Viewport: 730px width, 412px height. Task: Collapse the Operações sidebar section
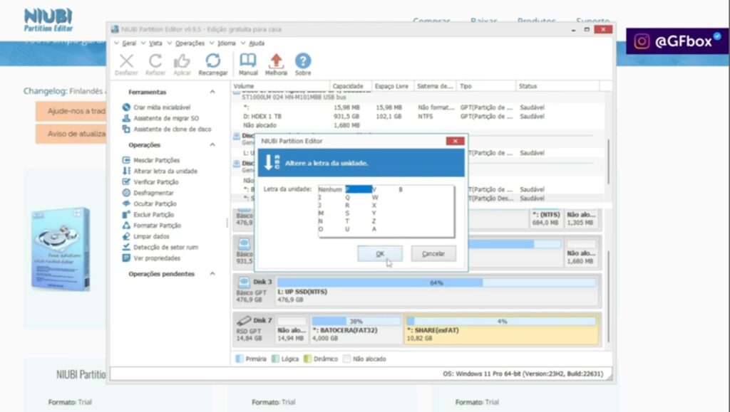coord(212,145)
